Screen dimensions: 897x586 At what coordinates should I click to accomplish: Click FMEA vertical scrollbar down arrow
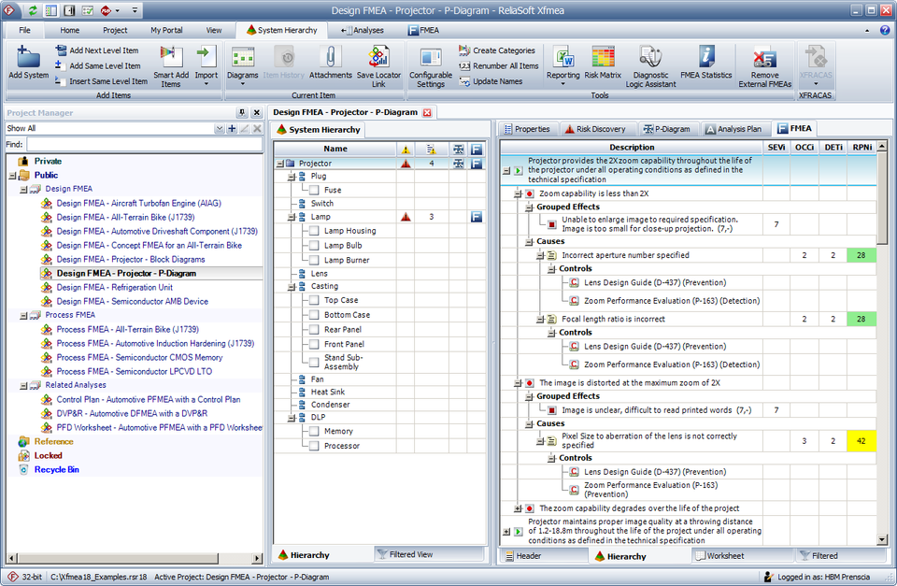881,539
